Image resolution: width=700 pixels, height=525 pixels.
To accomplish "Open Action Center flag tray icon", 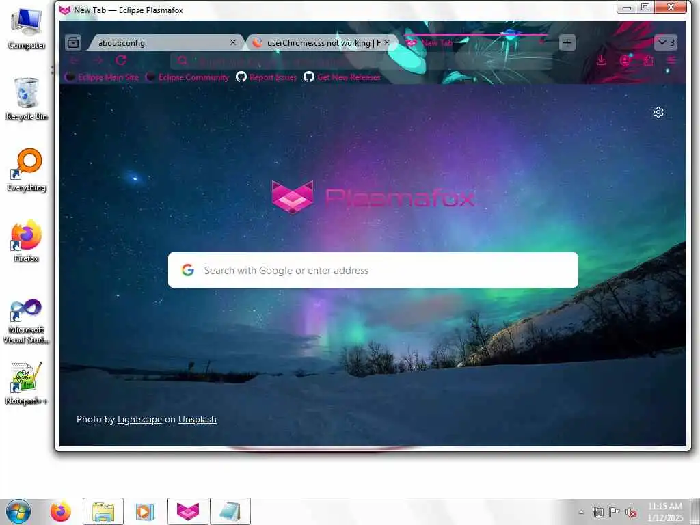I will [615, 512].
